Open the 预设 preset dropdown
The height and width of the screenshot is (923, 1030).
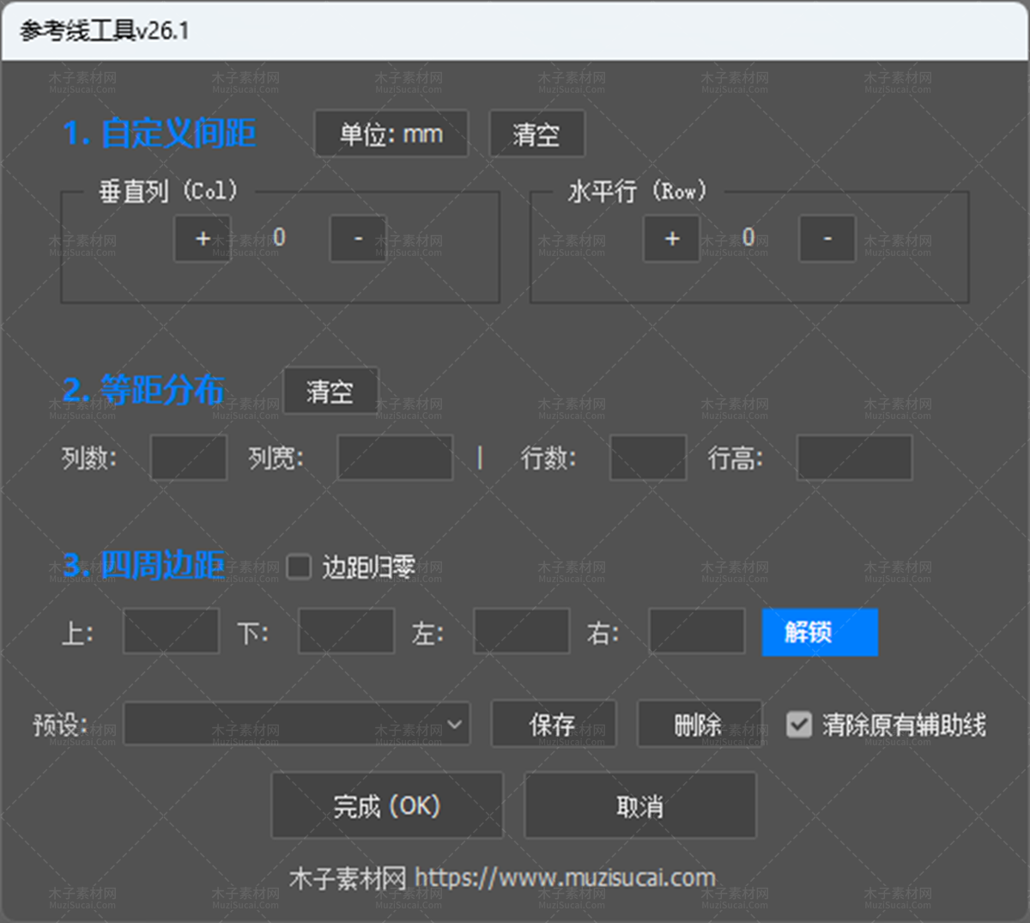[297, 725]
